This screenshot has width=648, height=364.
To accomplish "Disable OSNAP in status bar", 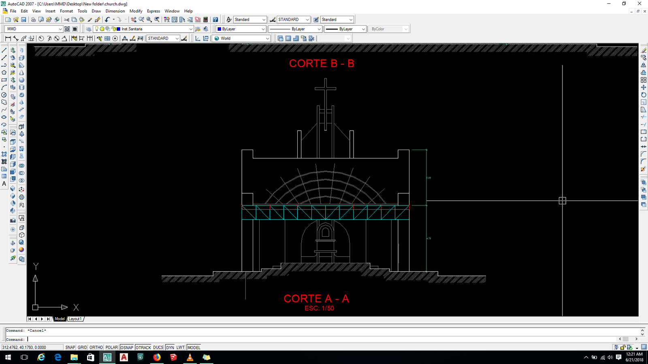I will pos(127,347).
